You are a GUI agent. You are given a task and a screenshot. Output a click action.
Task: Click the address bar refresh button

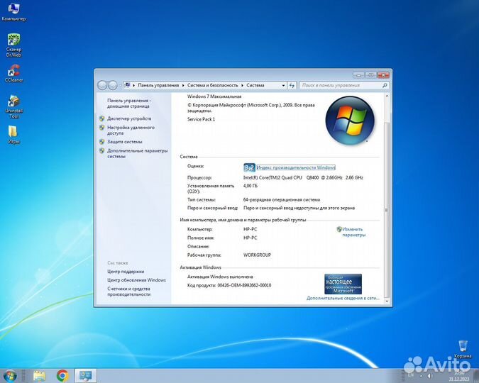[292, 85]
